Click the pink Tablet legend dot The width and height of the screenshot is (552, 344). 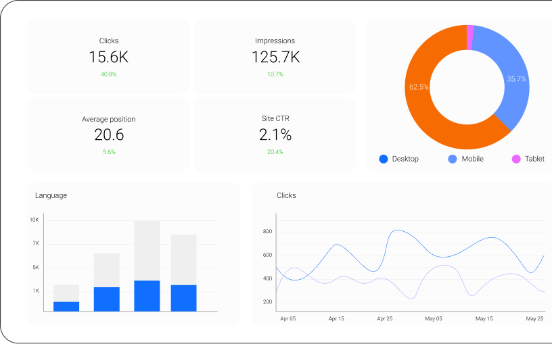click(516, 159)
